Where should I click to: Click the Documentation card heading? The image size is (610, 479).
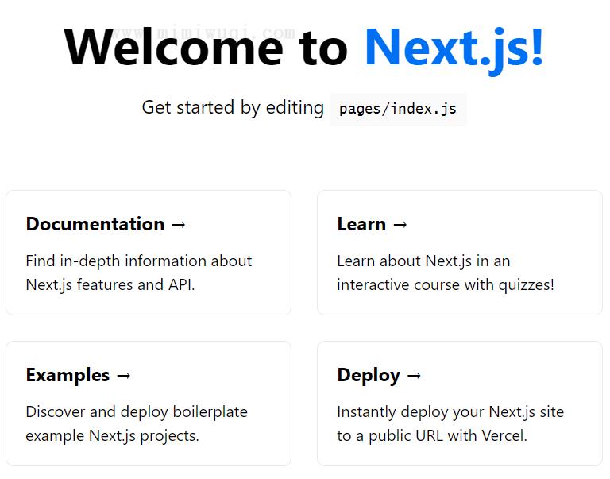pyautogui.click(x=95, y=224)
